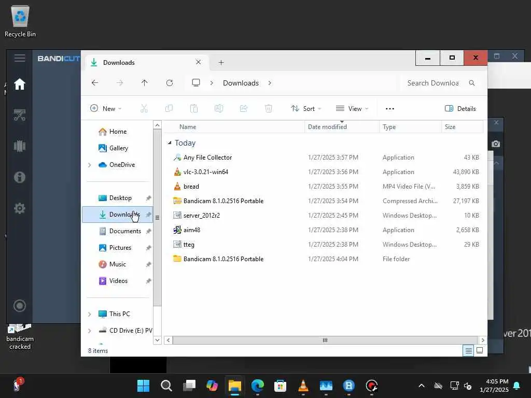Sort by Date modified column

[342, 127]
